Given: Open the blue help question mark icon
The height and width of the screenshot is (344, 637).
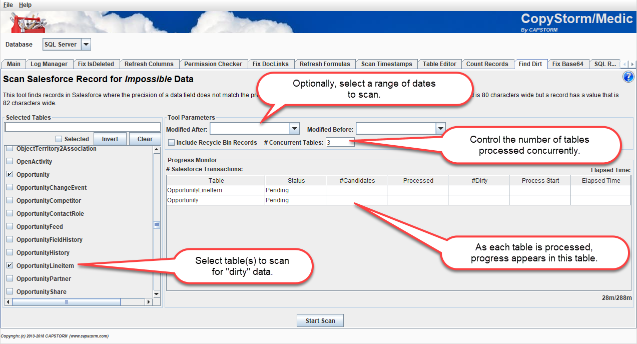Looking at the screenshot, I should [628, 77].
